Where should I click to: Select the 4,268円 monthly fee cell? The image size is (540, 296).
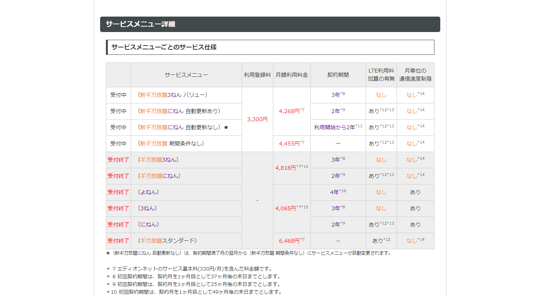click(292, 111)
